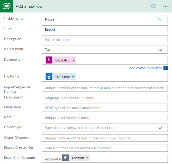Expand the Is Document dropdown
This screenshot has height=164, width=172.
(x=160, y=50)
